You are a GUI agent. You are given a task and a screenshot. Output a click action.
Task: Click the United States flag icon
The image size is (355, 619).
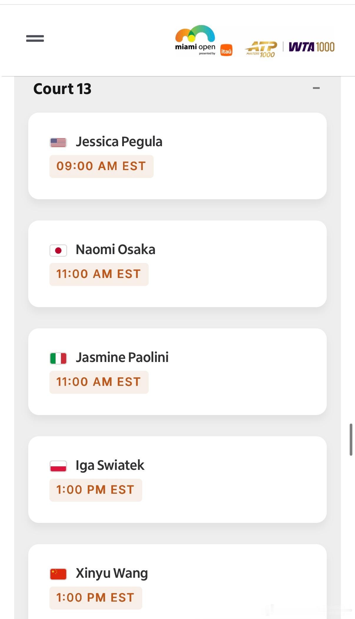[x=58, y=143]
